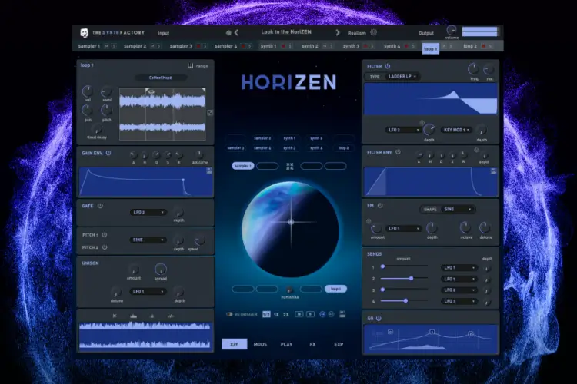Click the four-arrows icon above the XY sphere
577x384 pixels.
[x=289, y=166]
